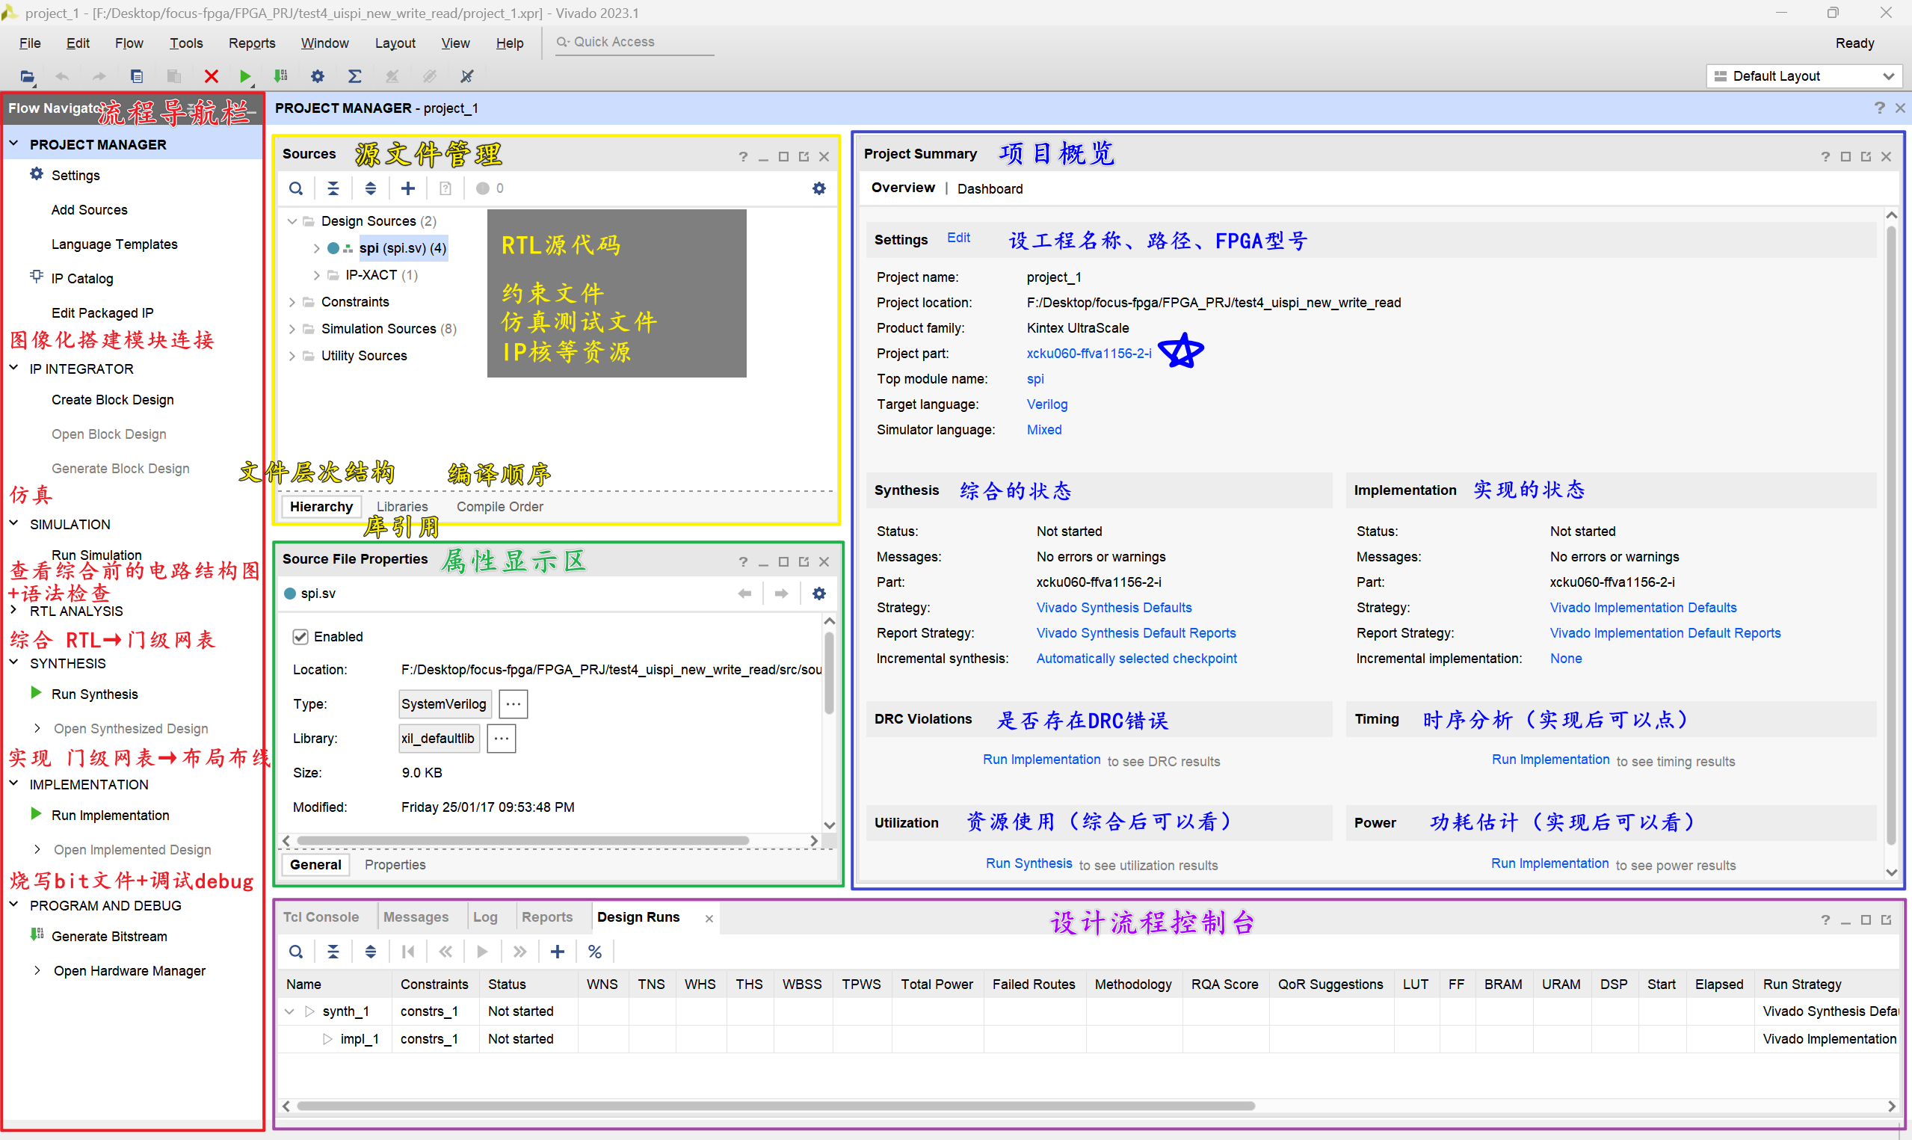Expand the RTL ANALYSIS section
1912x1140 pixels.
click(13, 610)
